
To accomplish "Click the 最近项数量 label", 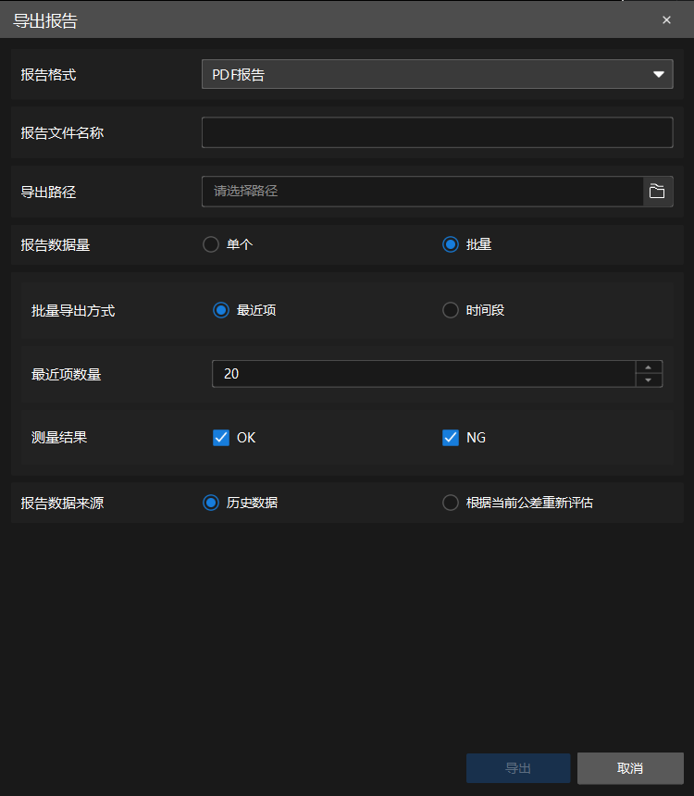I will tap(66, 375).
